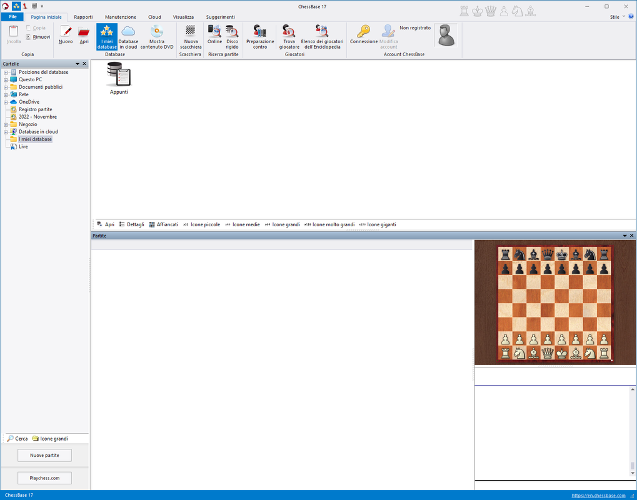
Task: Click Mostra contenuto DVD icon
Action: click(157, 36)
